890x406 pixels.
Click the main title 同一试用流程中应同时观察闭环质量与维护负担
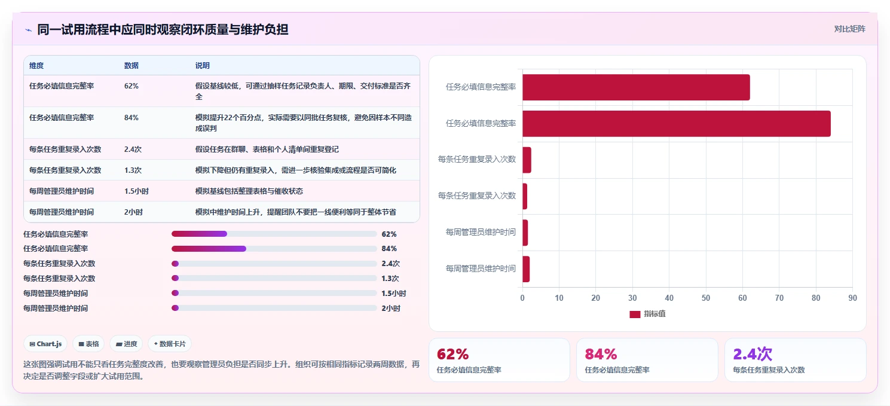[163, 29]
